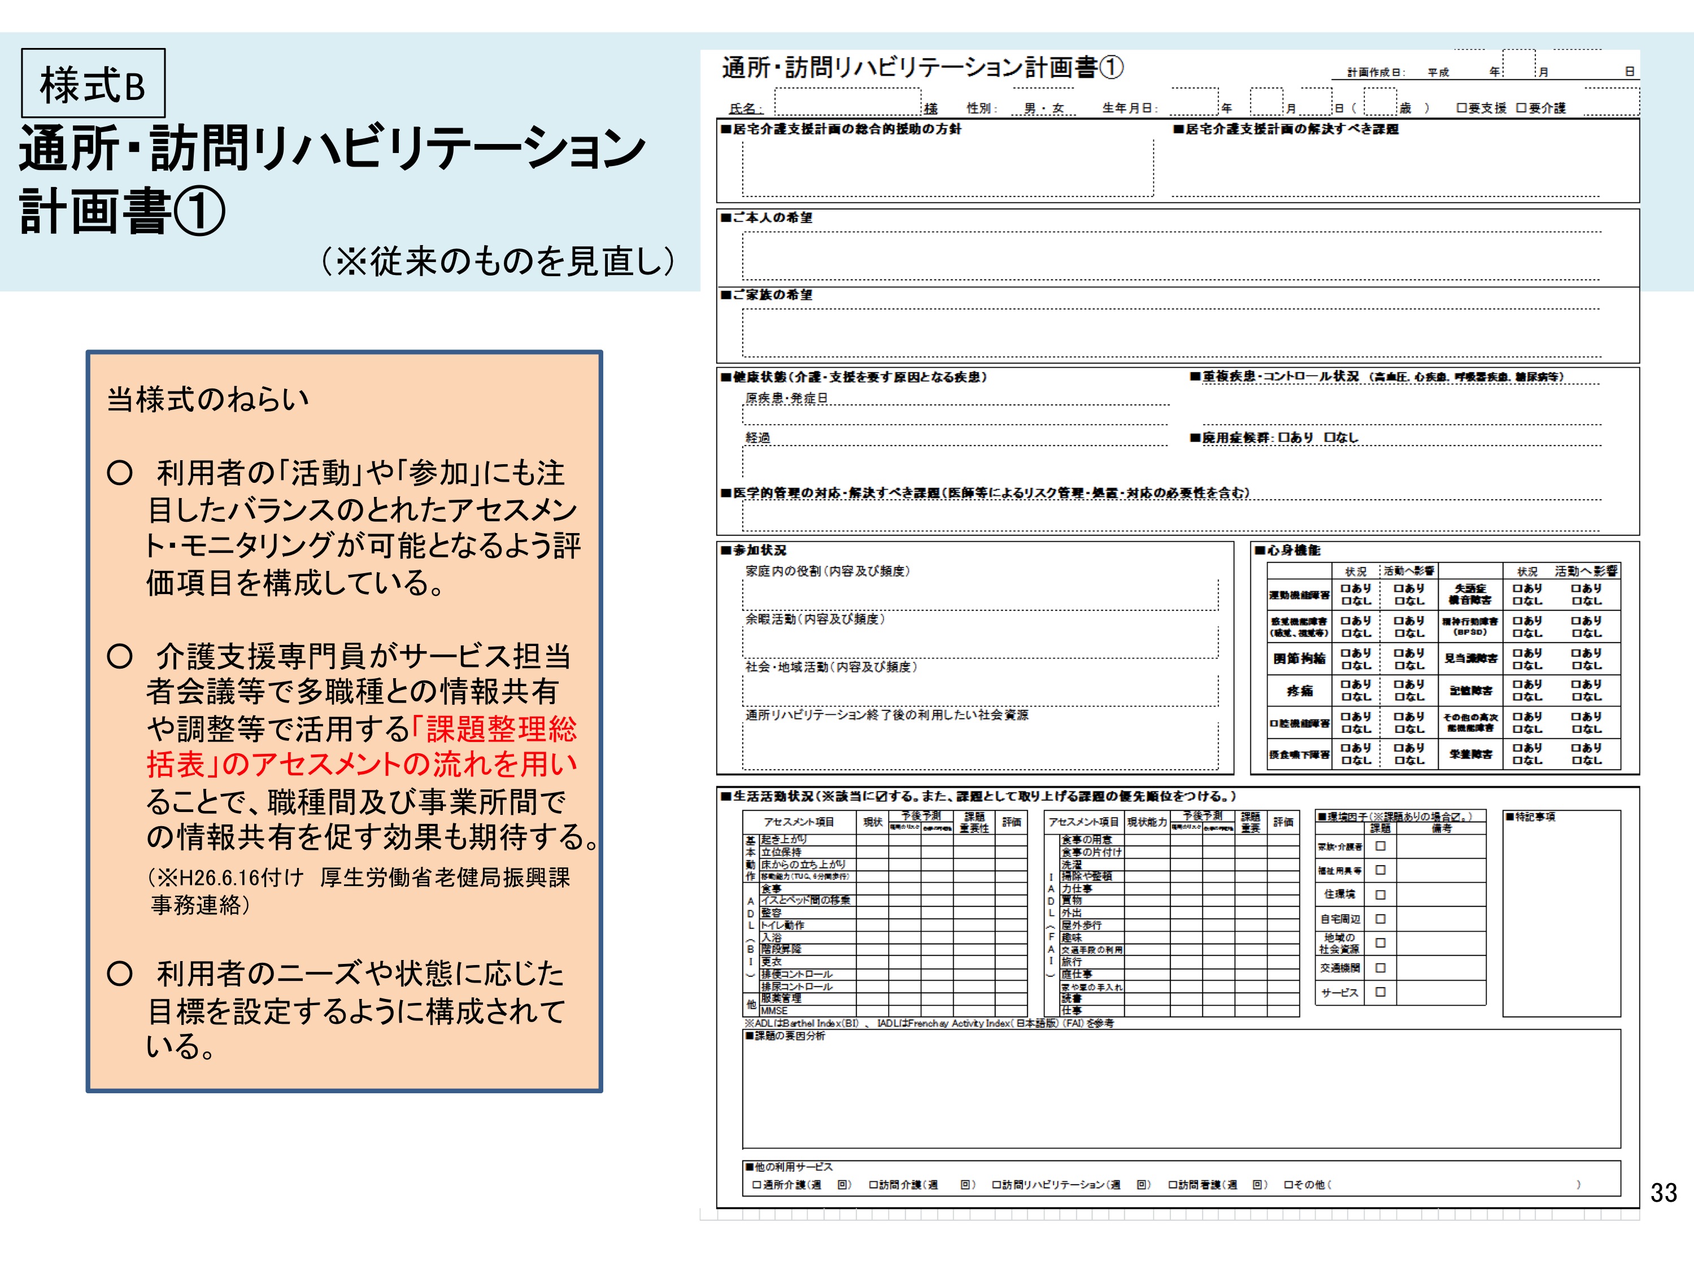Click the 食事の用意 assessment row
Viewport: 1694px width, 1270px height.
click(1179, 840)
